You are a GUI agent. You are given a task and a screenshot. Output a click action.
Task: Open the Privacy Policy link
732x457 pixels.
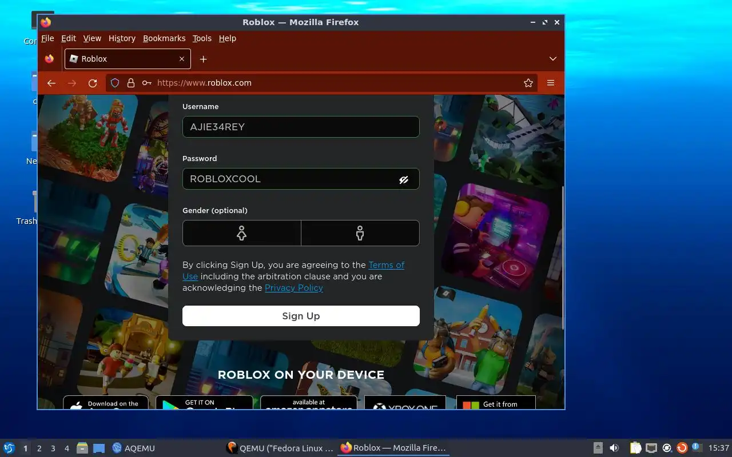pyautogui.click(x=294, y=288)
